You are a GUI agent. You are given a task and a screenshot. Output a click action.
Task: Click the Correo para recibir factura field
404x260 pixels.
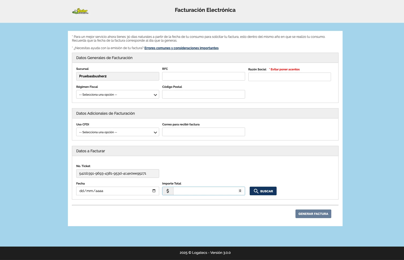tap(203, 132)
